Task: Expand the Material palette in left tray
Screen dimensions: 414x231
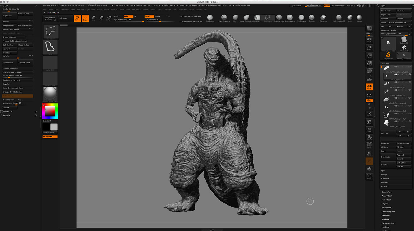Action: click(x=8, y=111)
